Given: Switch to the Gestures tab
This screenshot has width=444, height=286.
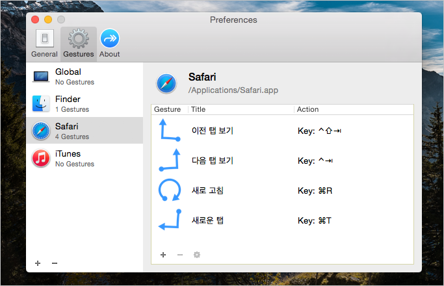Looking at the screenshot, I should [x=79, y=44].
